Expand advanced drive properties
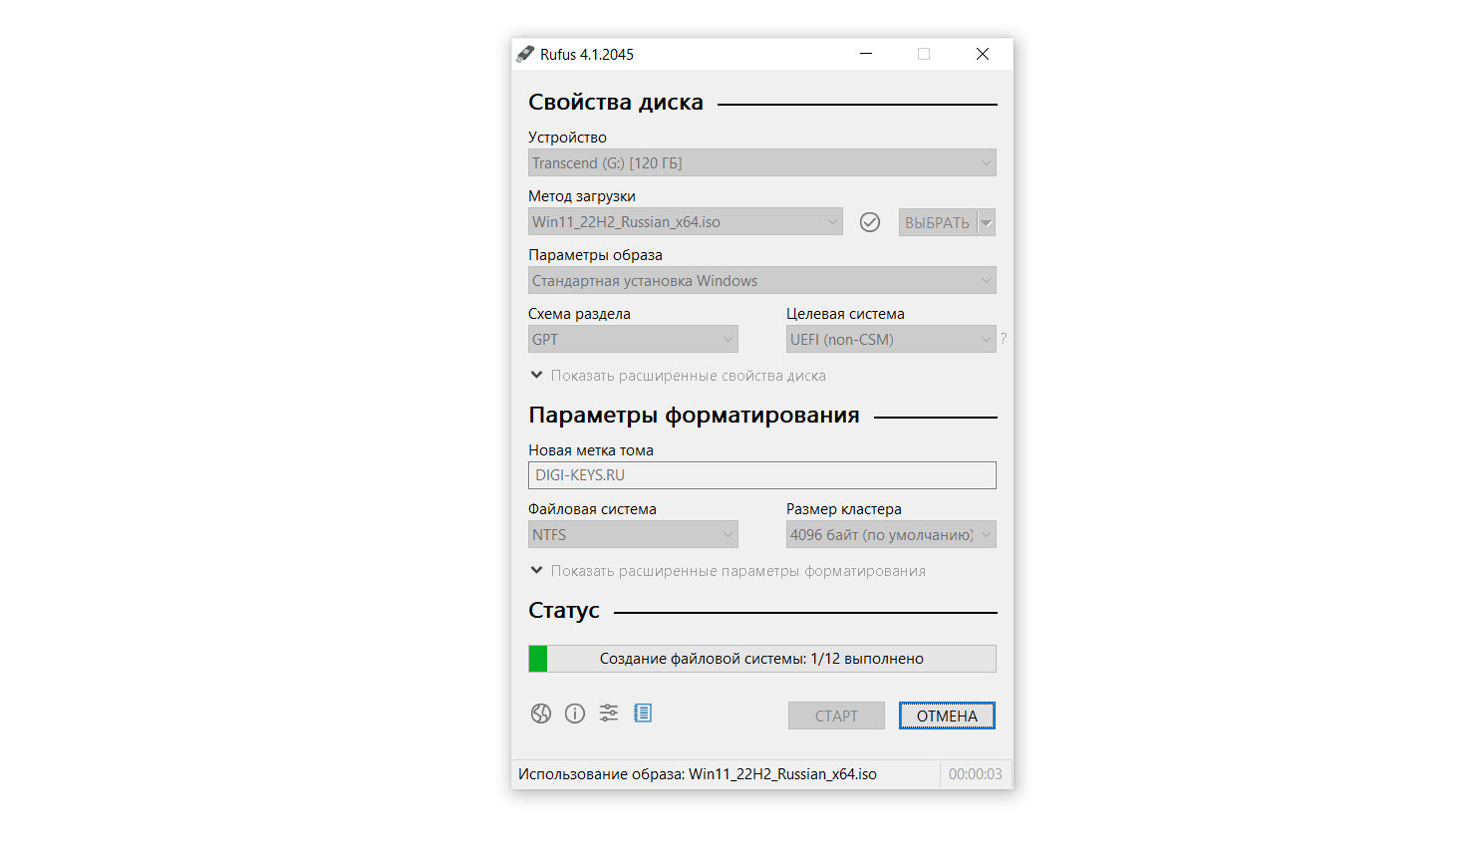The width and height of the screenshot is (1467, 859). pyautogui.click(x=678, y=376)
